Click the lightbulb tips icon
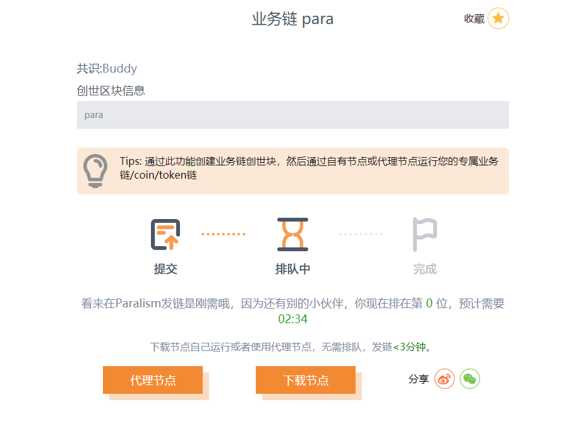Screen dimensions: 588x421 tap(95, 170)
